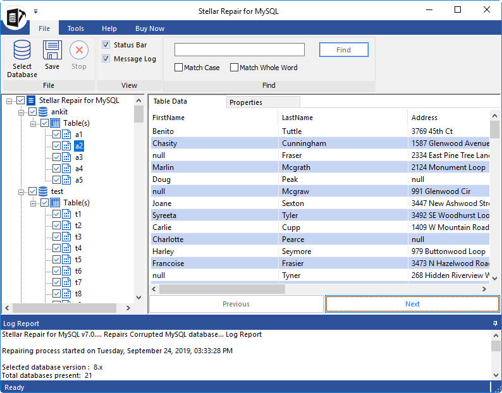Viewport: 502px width, 393px height.
Task: Switch to the Properties tab
Action: (x=246, y=102)
